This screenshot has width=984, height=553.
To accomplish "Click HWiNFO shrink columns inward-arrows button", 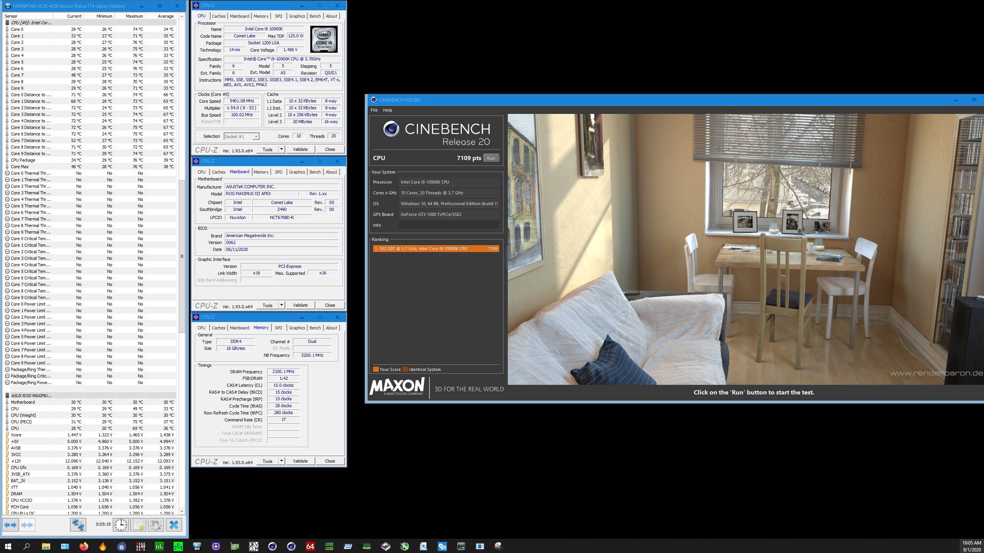I will (27, 525).
